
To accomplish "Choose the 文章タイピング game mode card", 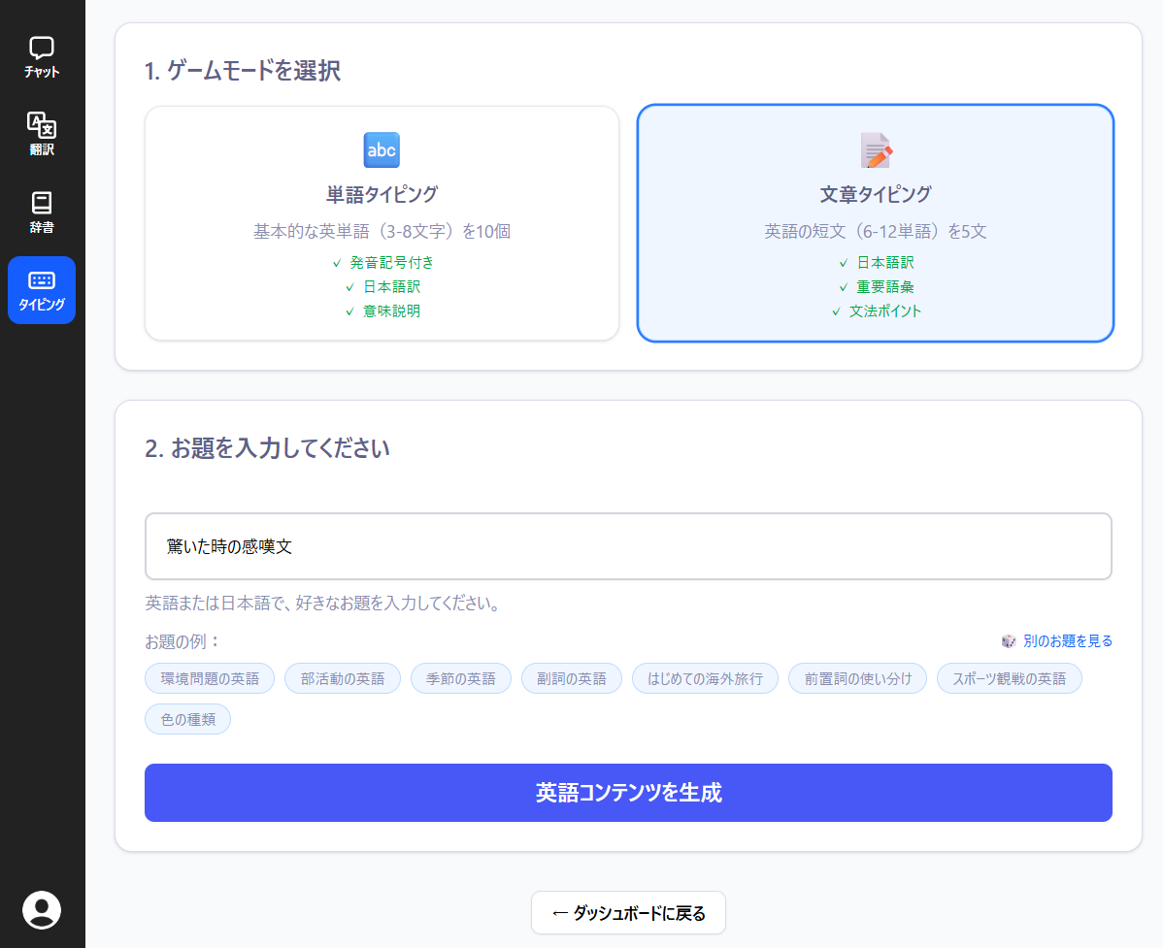I will tap(876, 223).
